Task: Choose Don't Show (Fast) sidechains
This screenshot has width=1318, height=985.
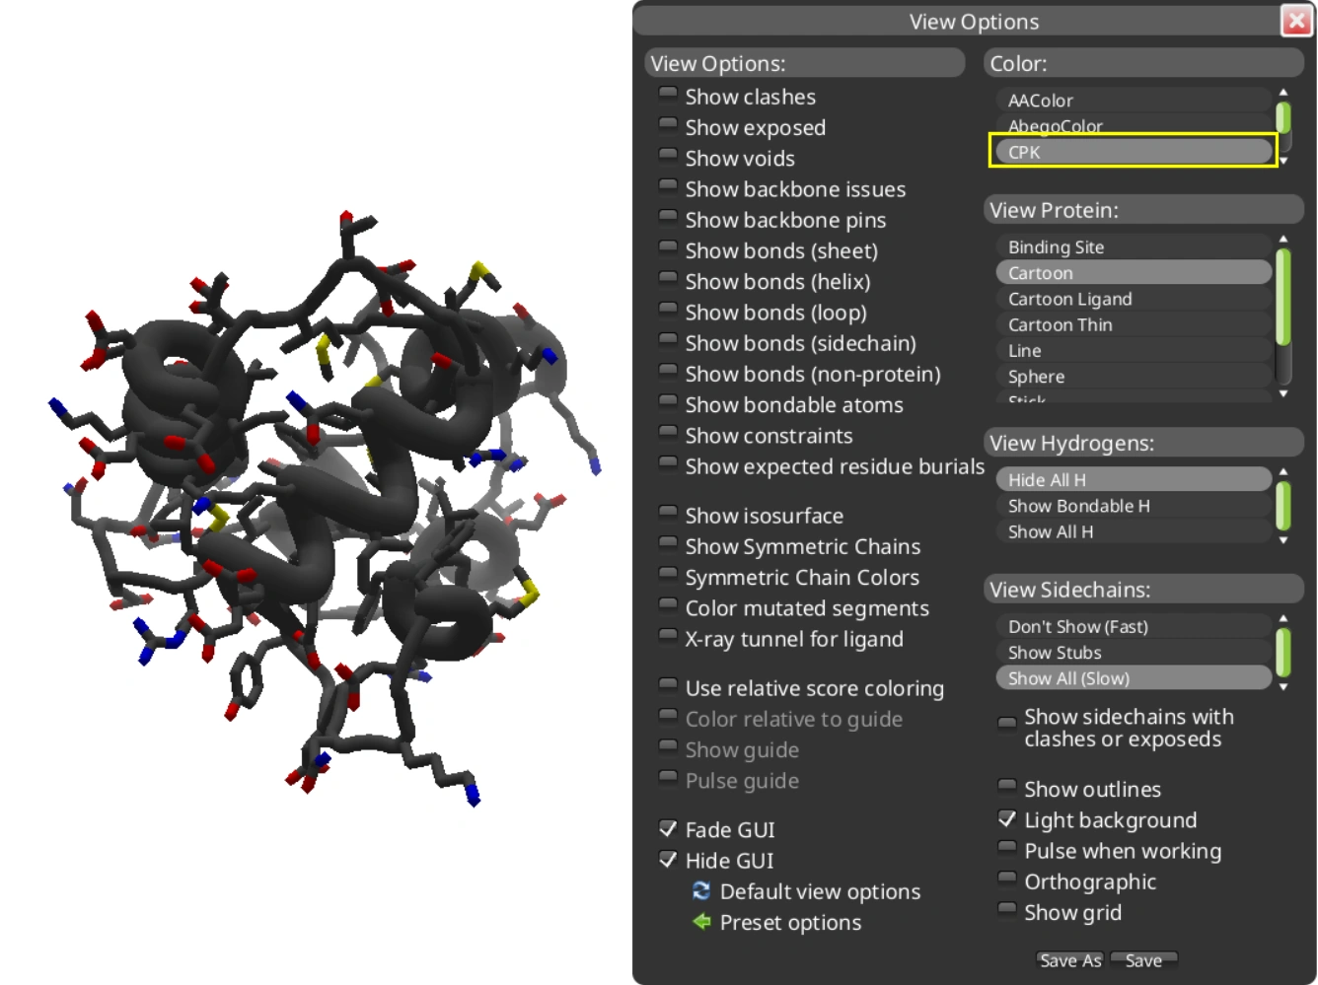Action: pos(1134,627)
